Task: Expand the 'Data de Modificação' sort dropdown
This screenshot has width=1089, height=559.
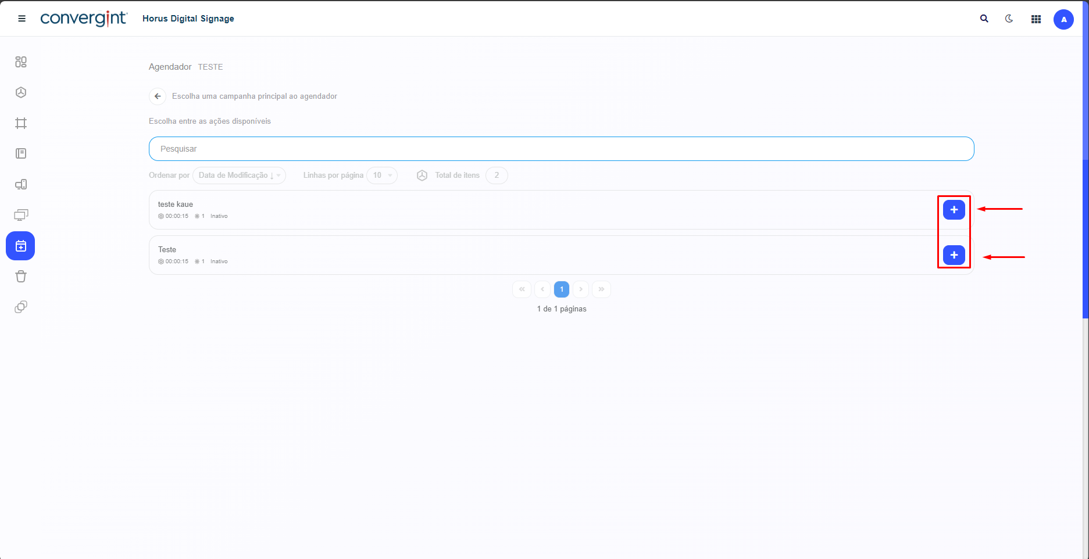Action: pyautogui.click(x=239, y=175)
